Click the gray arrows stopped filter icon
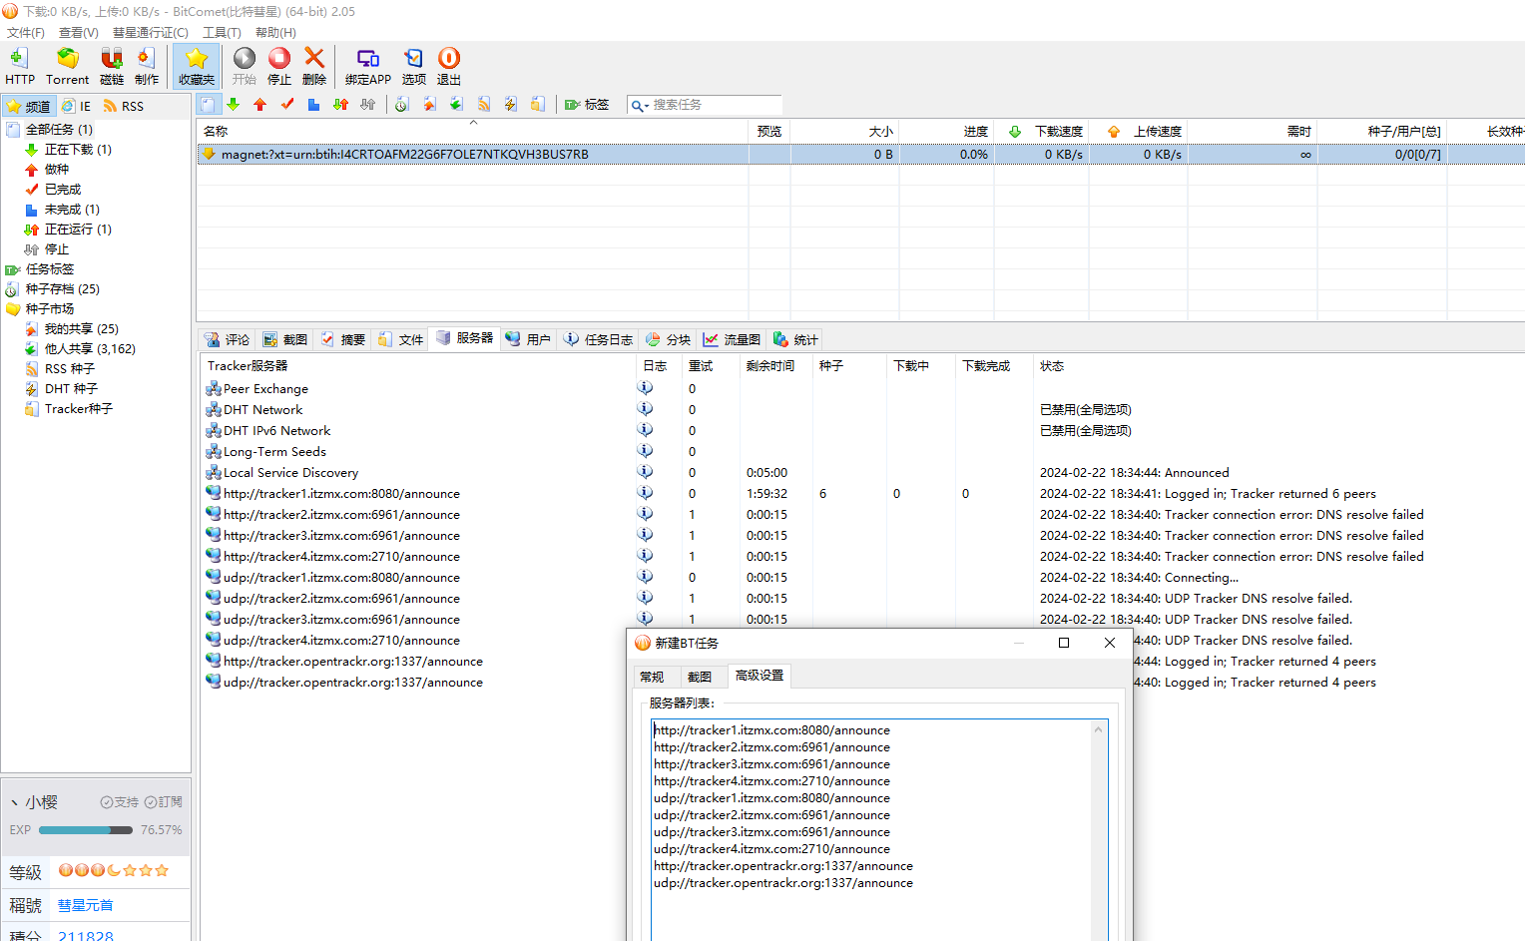This screenshot has width=1525, height=941. (368, 104)
